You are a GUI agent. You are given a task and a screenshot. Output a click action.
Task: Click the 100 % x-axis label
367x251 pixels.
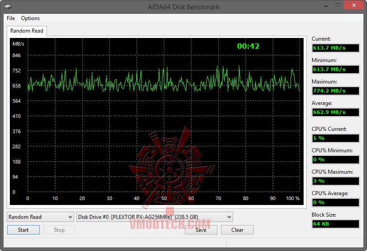292,198
